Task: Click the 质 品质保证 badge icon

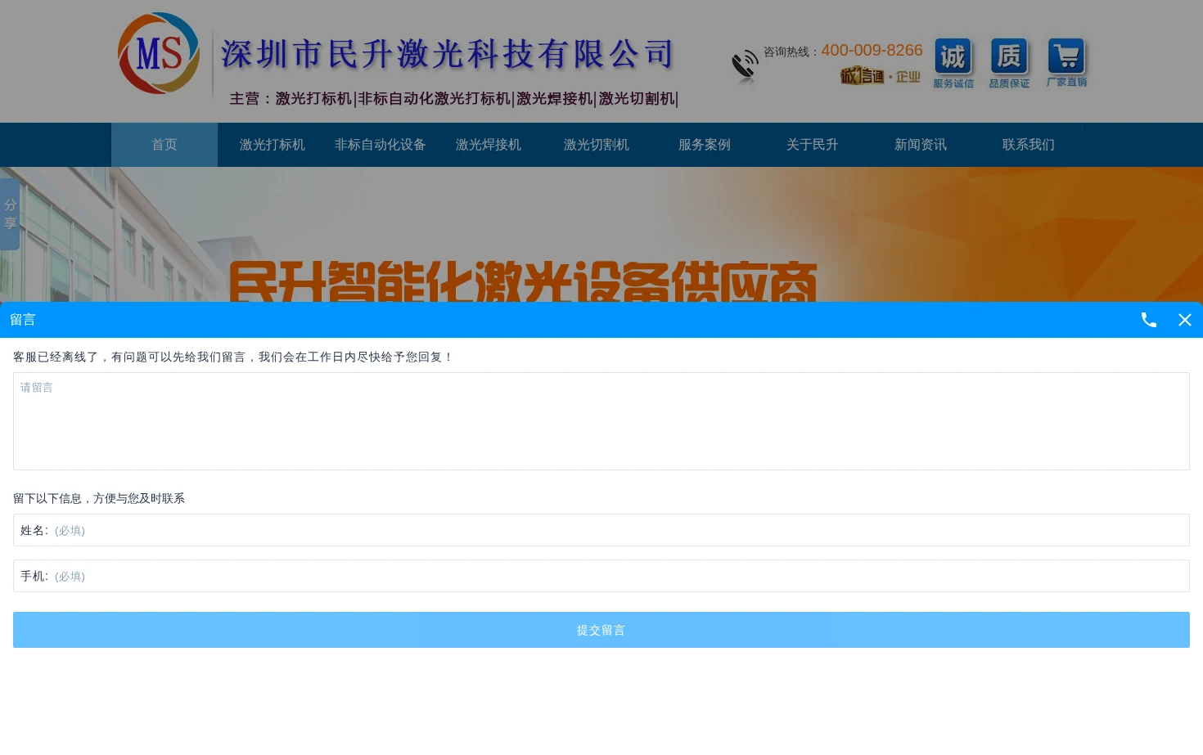Action: coord(1009,63)
